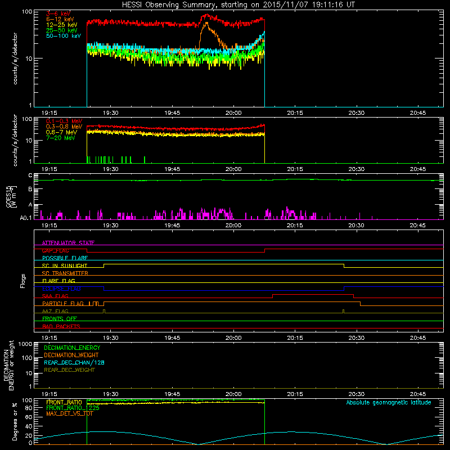Image resolution: width=450 pixels, height=450 pixels.
Task: Click the DECIMATION_ENERGY legend entry
Action: point(72,348)
